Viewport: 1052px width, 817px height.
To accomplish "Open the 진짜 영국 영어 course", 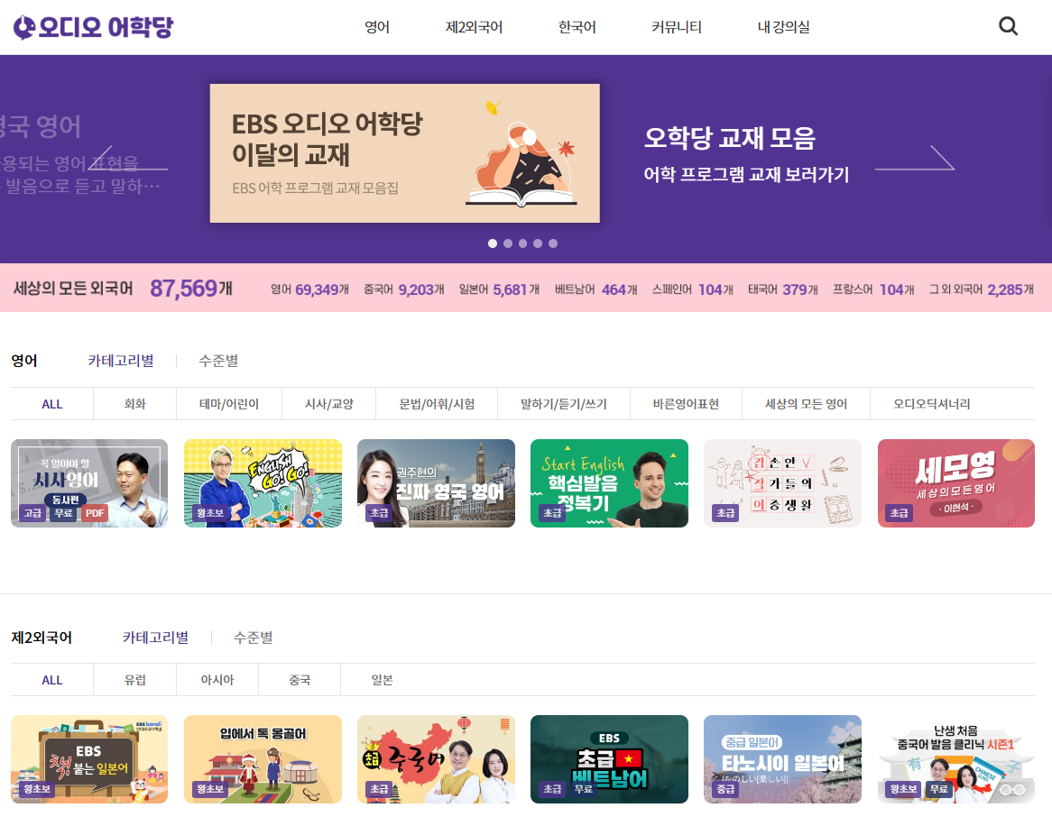I will (x=436, y=483).
